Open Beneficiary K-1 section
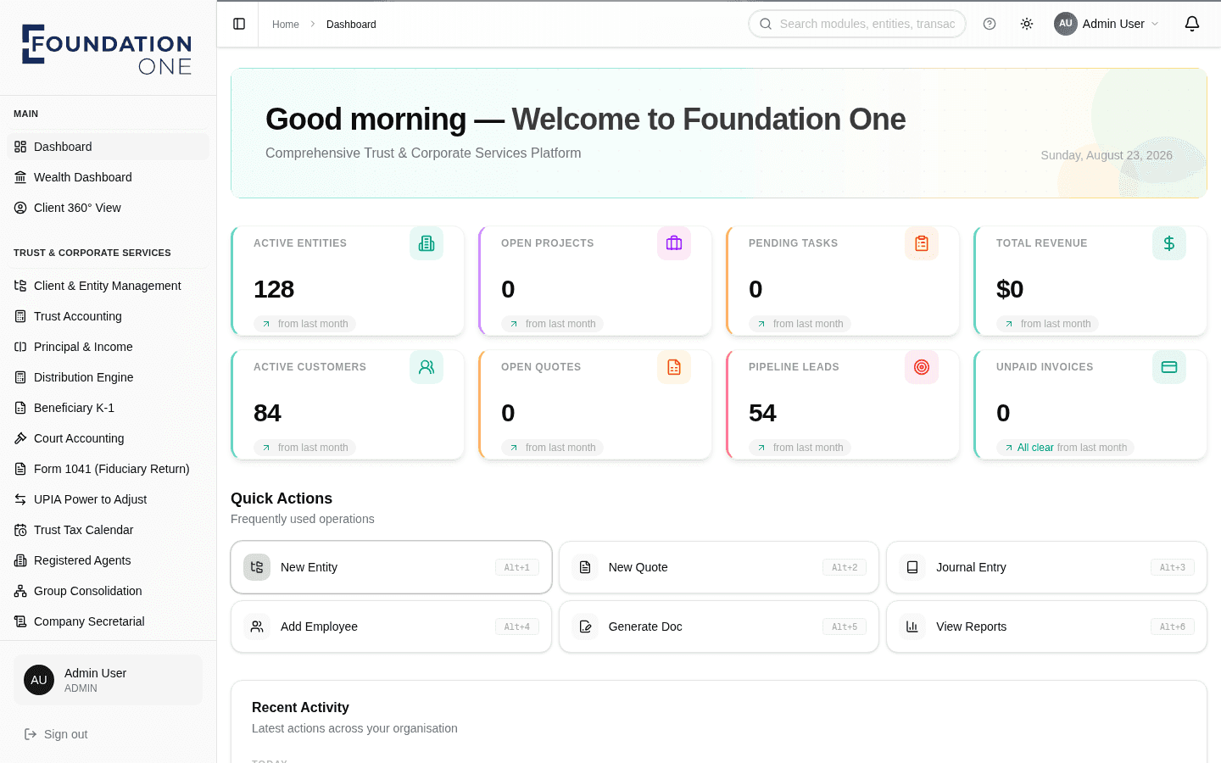Viewport: 1221px width, 763px height. (x=108, y=408)
